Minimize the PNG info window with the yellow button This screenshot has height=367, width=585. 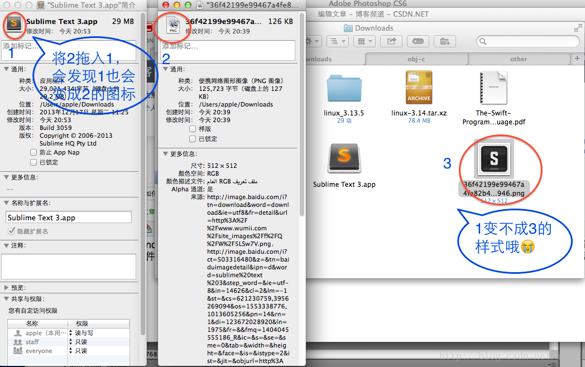(177, 5)
